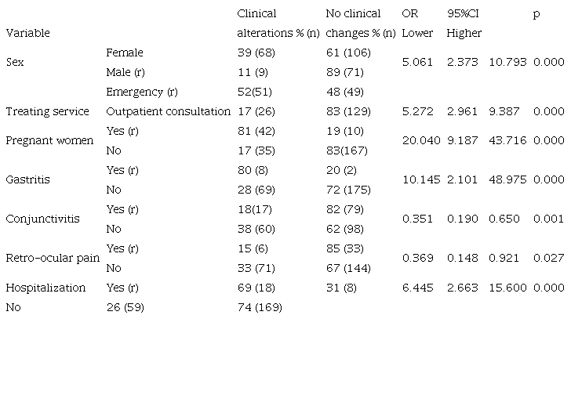Click the "Retro-ocular pain" label
This screenshot has width=571, height=413.
(x=53, y=258)
